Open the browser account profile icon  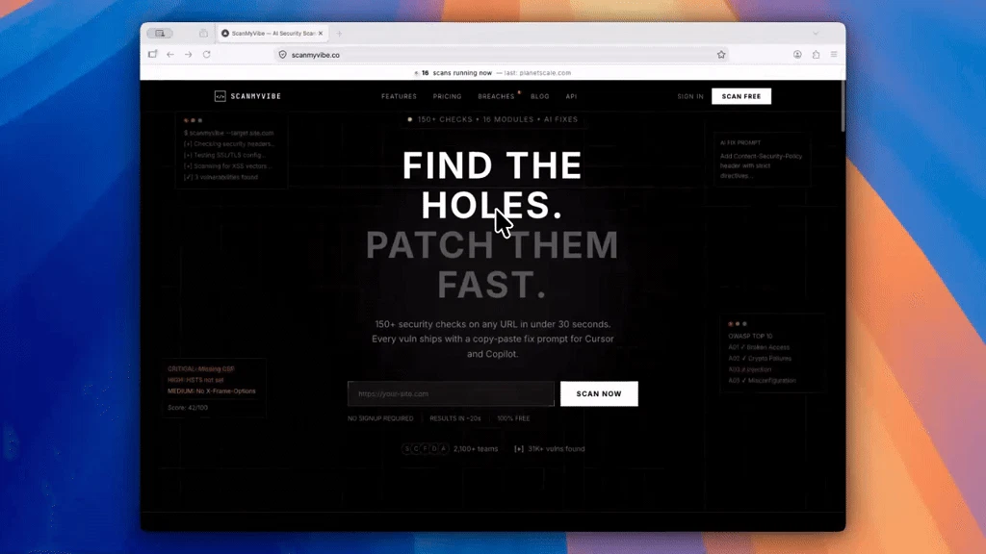pos(797,55)
